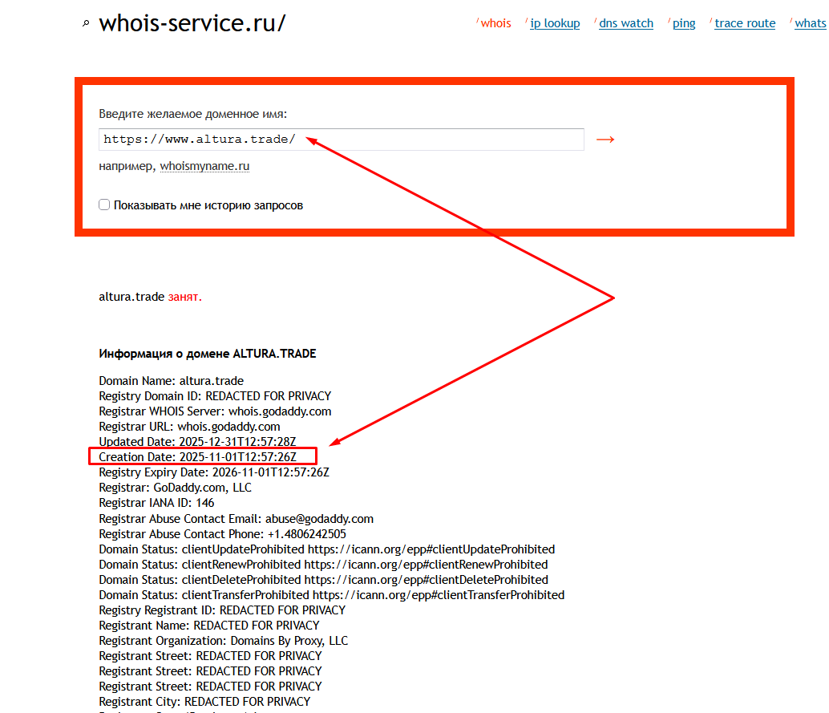Click the Registry Expiry Date line
Image resolution: width=829 pixels, height=713 pixels.
click(214, 472)
